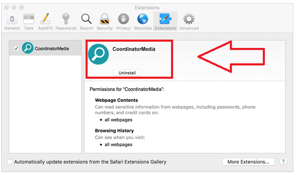The width and height of the screenshot is (297, 175).
Task: Select the Search magnifier preferences pane
Action: click(86, 22)
